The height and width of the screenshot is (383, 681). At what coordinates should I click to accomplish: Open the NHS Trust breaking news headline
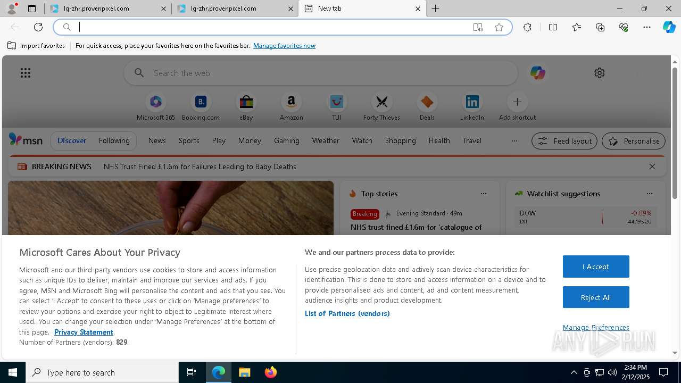pyautogui.click(x=200, y=166)
